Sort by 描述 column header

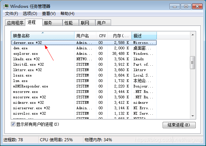(144, 36)
